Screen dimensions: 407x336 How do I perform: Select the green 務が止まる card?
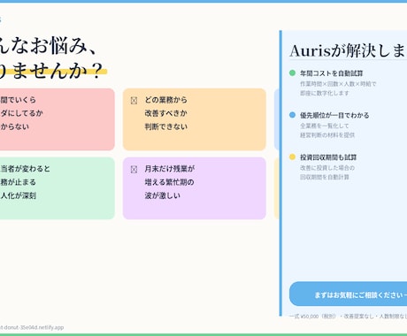(58, 188)
